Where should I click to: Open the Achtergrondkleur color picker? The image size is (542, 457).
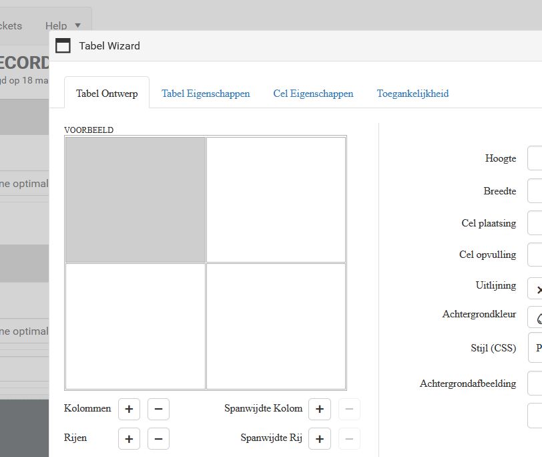tap(535, 317)
